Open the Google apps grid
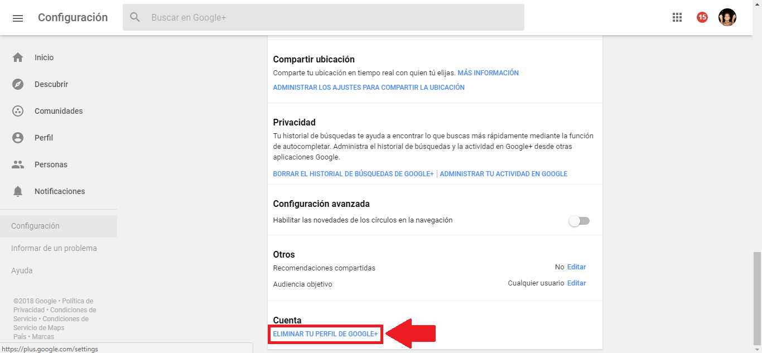The width and height of the screenshot is (762, 353). (677, 17)
